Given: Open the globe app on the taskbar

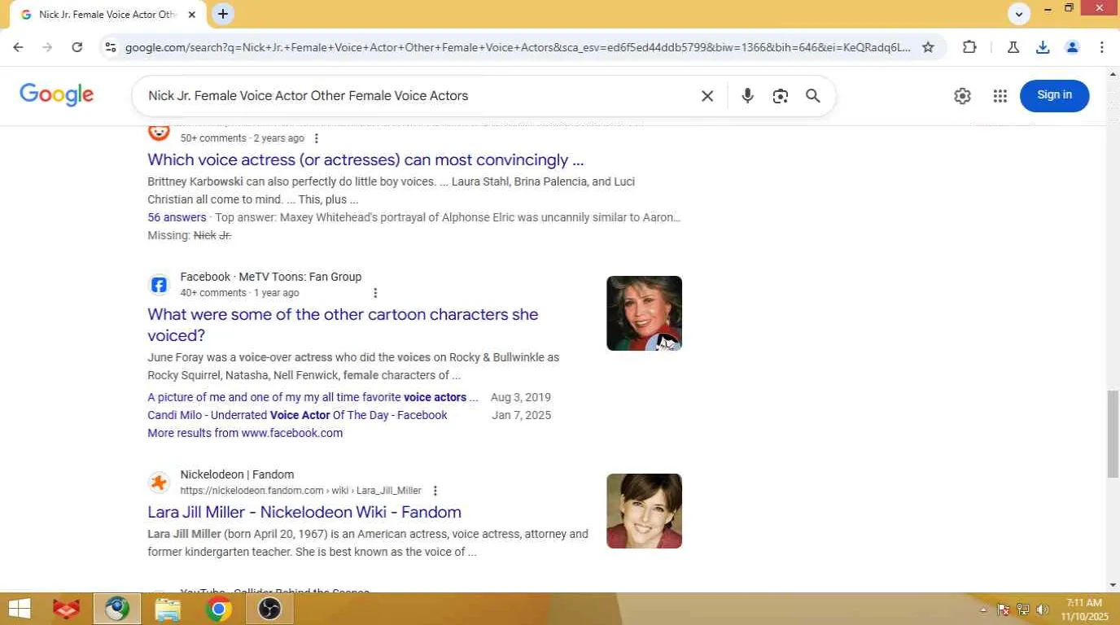Looking at the screenshot, I should coord(116,609).
